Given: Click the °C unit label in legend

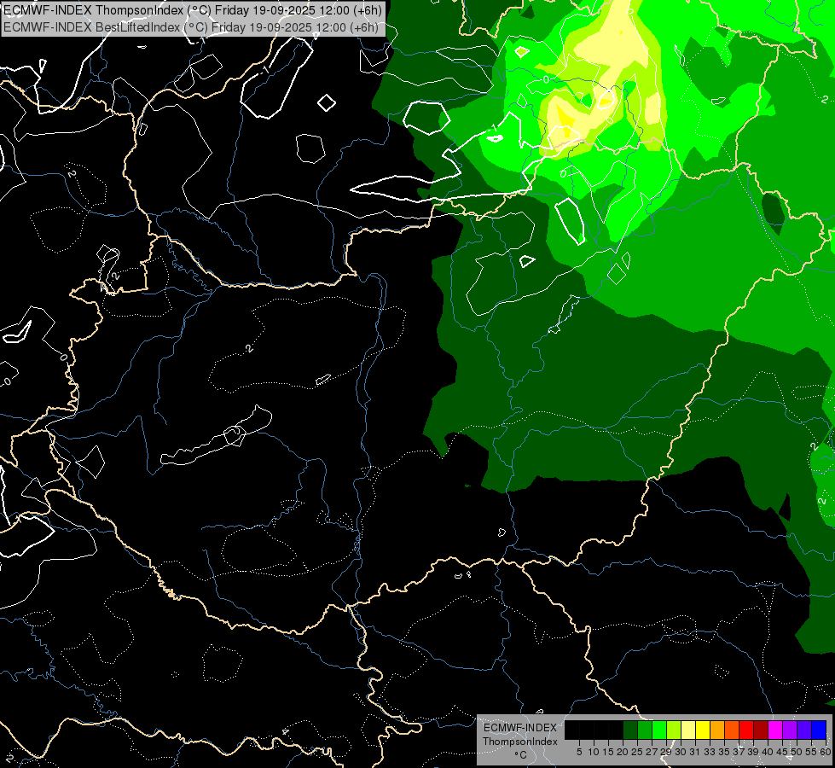Looking at the screenshot, I should 520,755.
